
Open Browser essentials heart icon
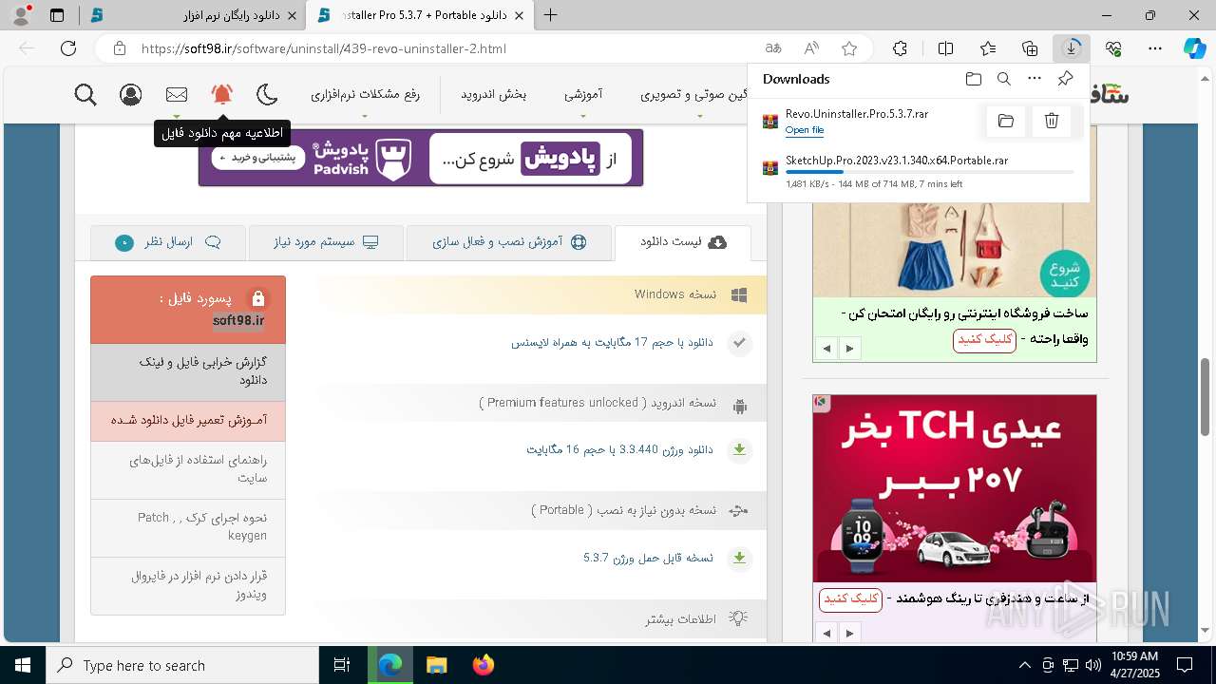(x=1113, y=48)
